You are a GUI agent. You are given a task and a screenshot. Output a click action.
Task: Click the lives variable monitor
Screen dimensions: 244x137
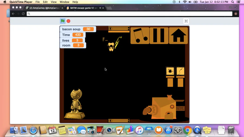click(72, 40)
